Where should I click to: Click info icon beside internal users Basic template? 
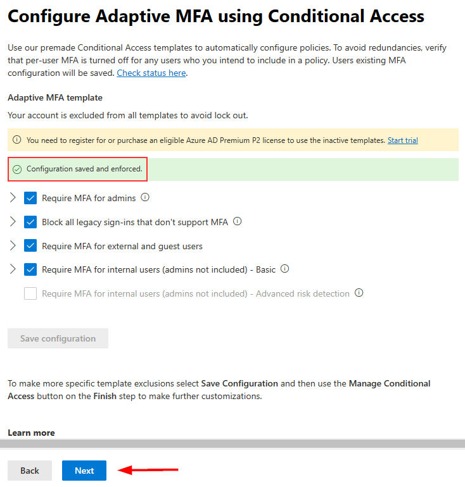point(284,269)
